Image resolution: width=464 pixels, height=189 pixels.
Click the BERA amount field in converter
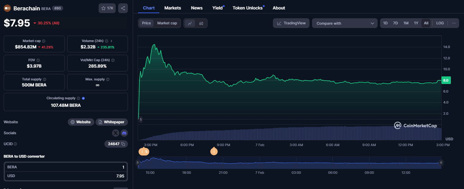point(66,167)
